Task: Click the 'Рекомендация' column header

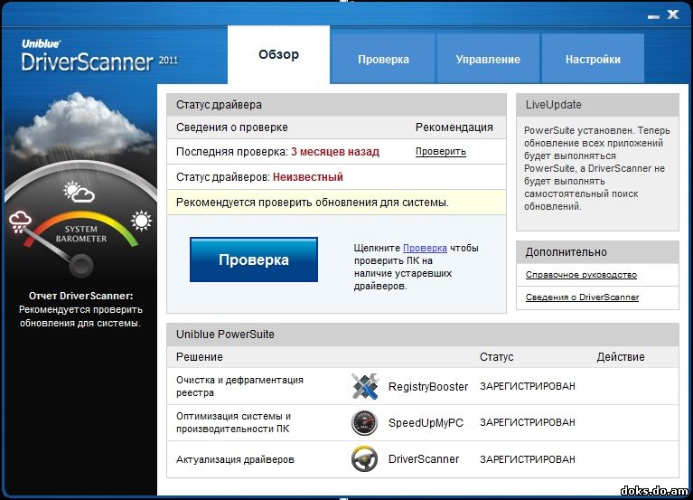Action: tap(454, 127)
